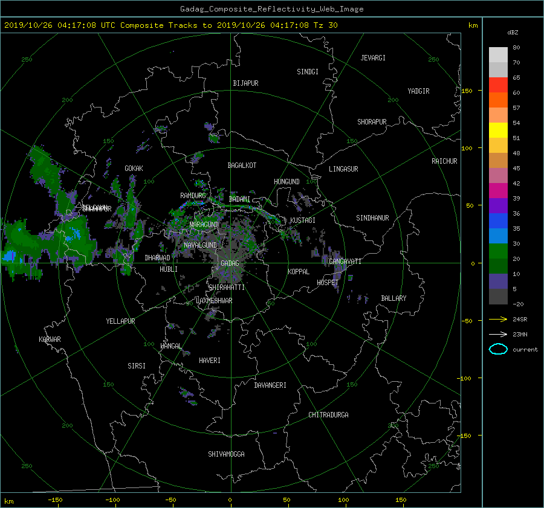This screenshot has width=544, height=508.
Task: Click the GADAG radar center label
Action: (x=230, y=263)
